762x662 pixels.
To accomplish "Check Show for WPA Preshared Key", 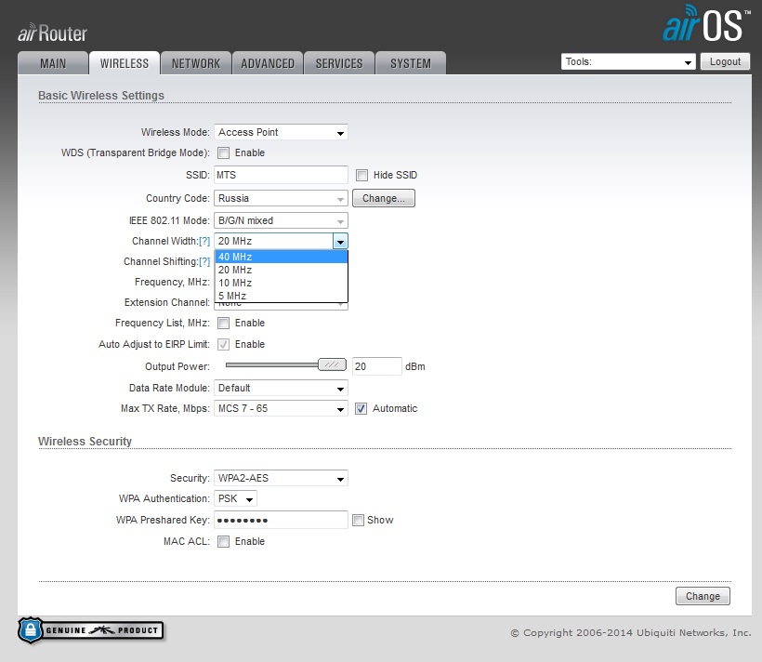I will click(x=358, y=520).
